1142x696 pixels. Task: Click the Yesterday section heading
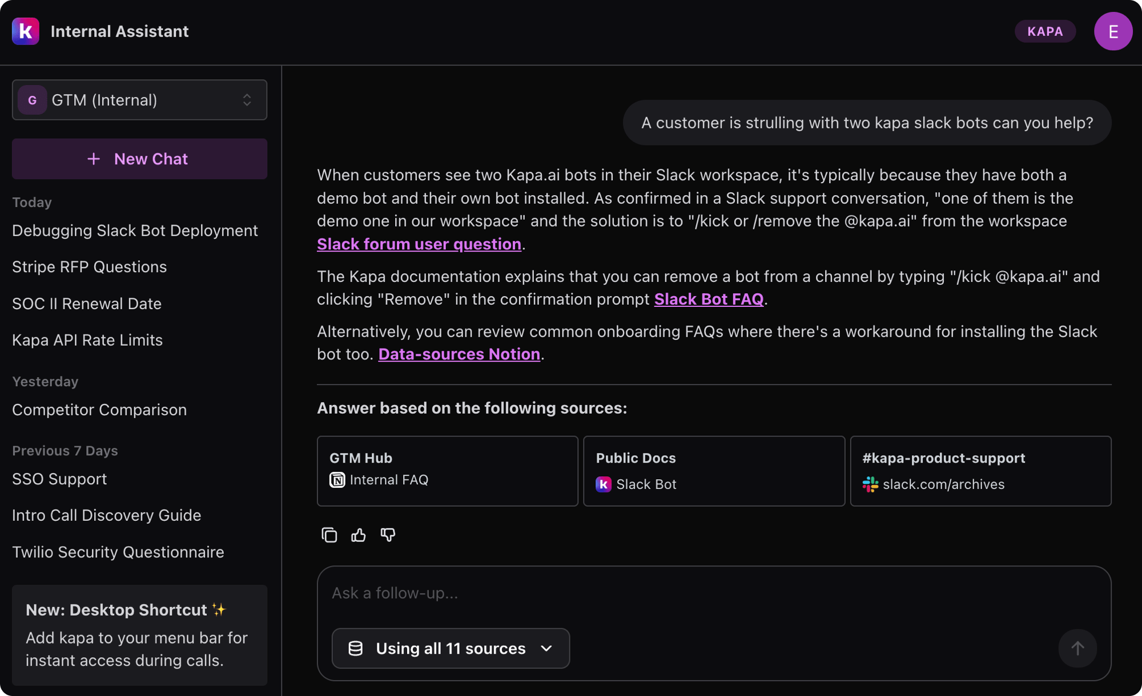pyautogui.click(x=45, y=382)
